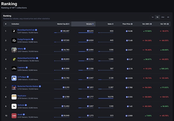Click the MutantApeYachtClub avatar icon
Image resolution: width=174 pixels, height=121 pixels.
pos(14,59)
